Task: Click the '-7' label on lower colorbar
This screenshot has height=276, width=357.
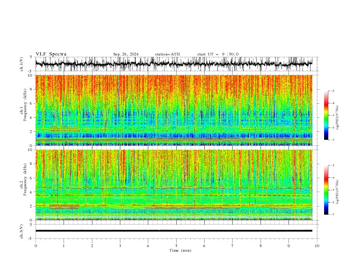Action: [333, 214]
